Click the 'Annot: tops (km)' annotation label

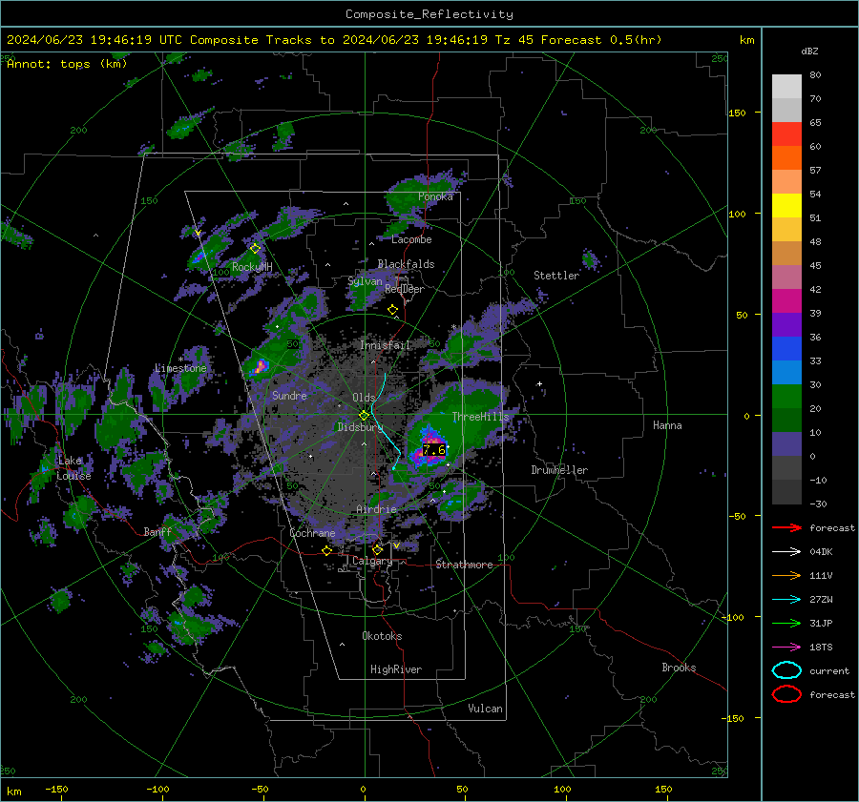pos(67,64)
